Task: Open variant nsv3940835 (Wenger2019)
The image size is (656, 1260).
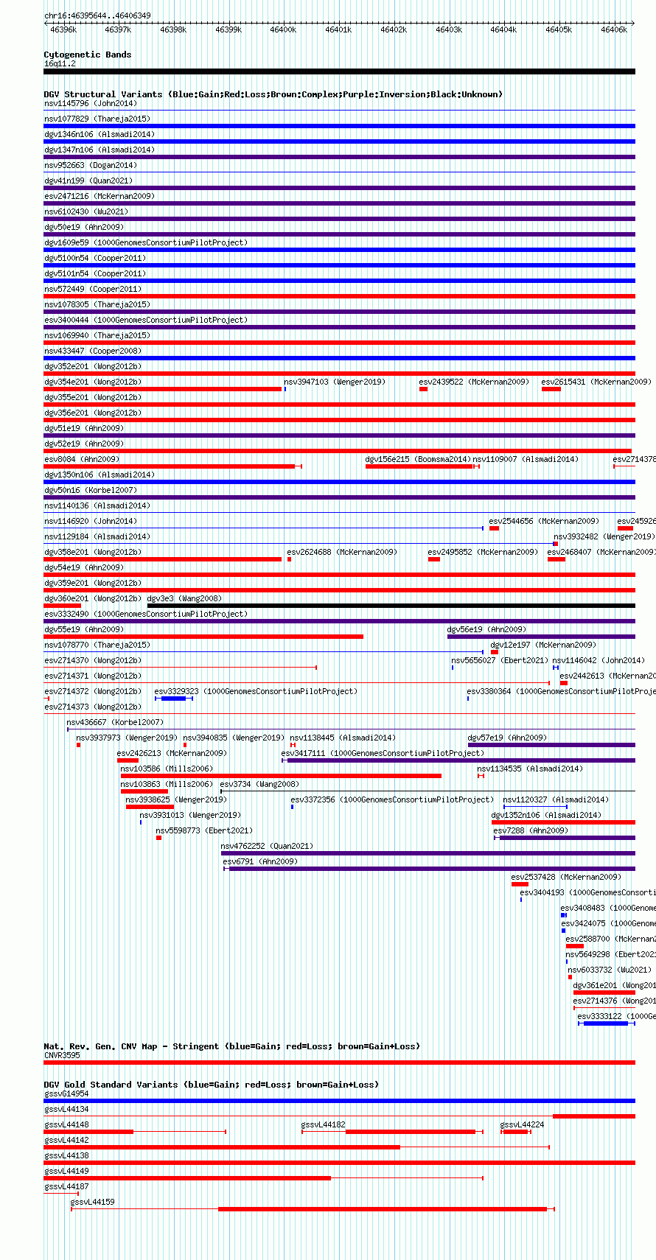Action: [x=234, y=738]
